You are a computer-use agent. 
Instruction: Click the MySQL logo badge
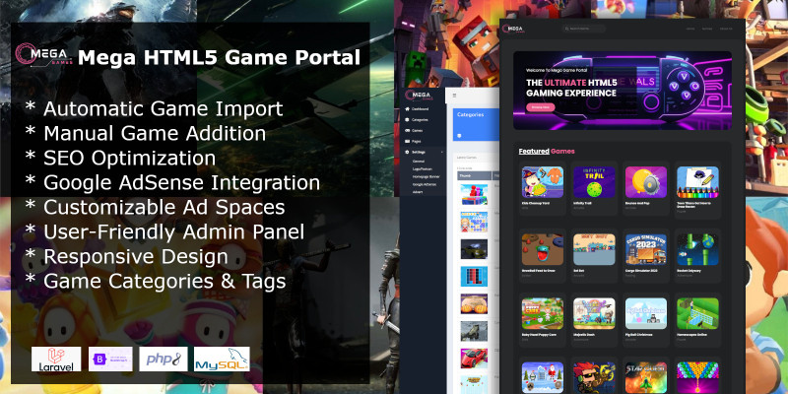click(222, 359)
